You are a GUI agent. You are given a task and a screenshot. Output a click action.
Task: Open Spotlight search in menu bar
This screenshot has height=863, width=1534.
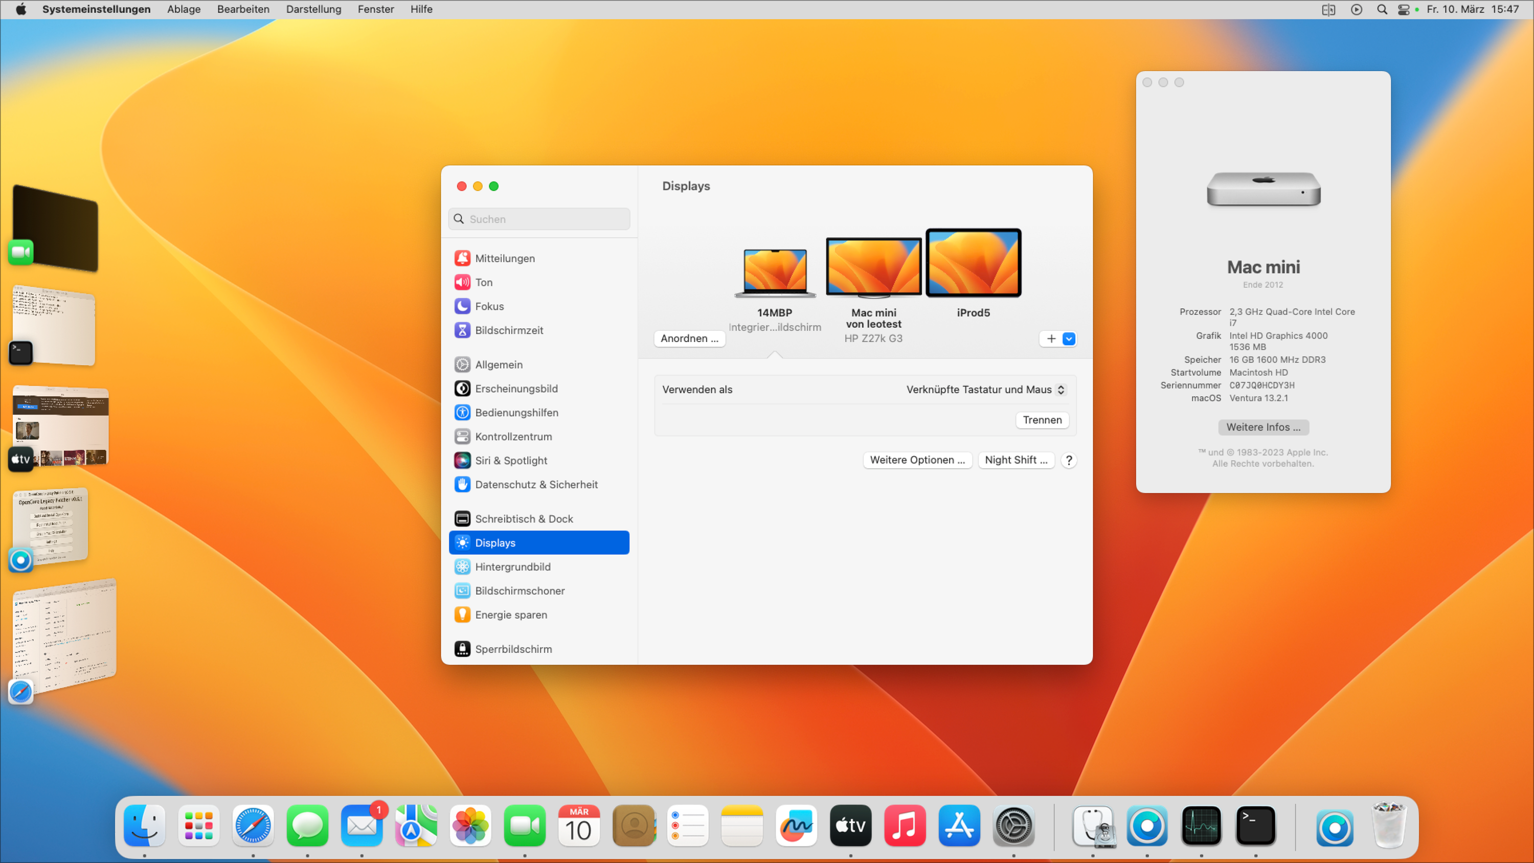(1382, 10)
